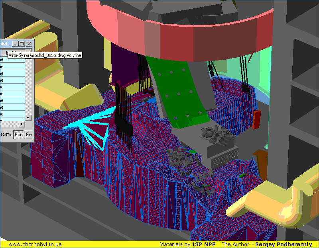319x248 pixels.
Task: Maximize the attributes polyline window
Action: (22, 43)
